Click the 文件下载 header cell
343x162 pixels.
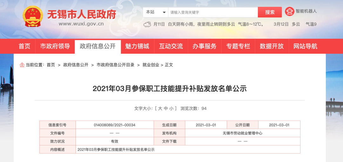pos(169,141)
